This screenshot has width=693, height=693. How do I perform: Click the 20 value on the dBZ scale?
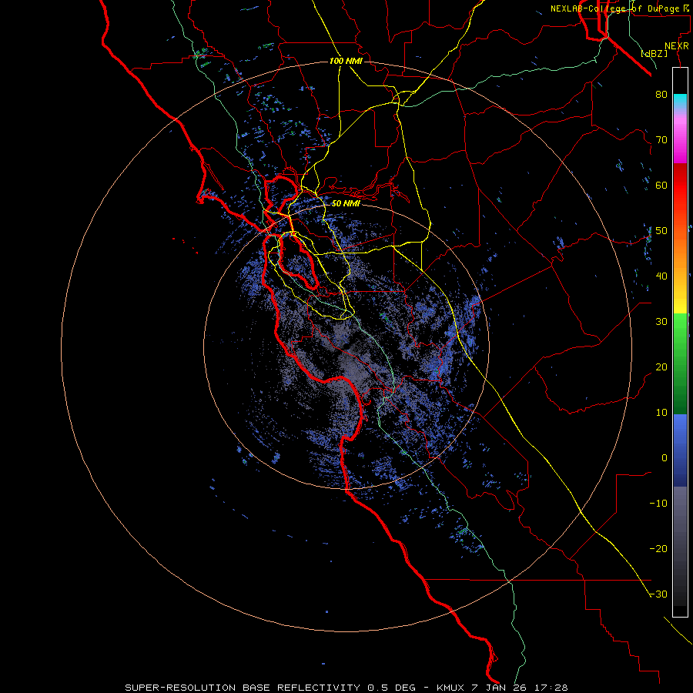[x=661, y=367]
